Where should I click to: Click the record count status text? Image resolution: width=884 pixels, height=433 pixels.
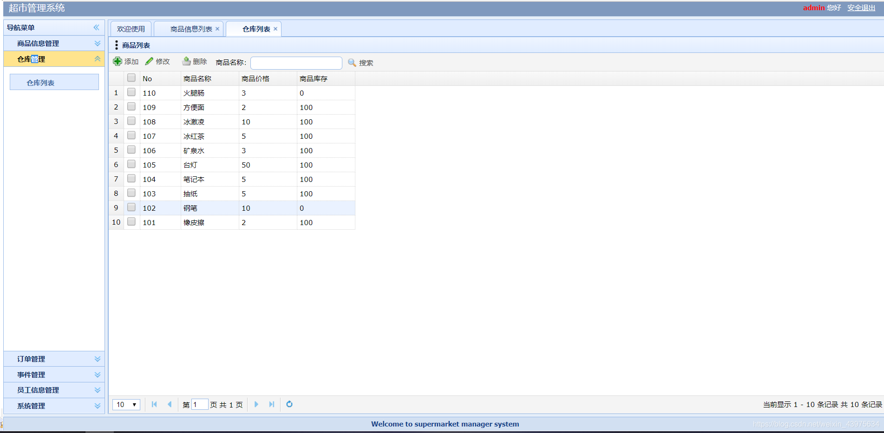pos(822,404)
